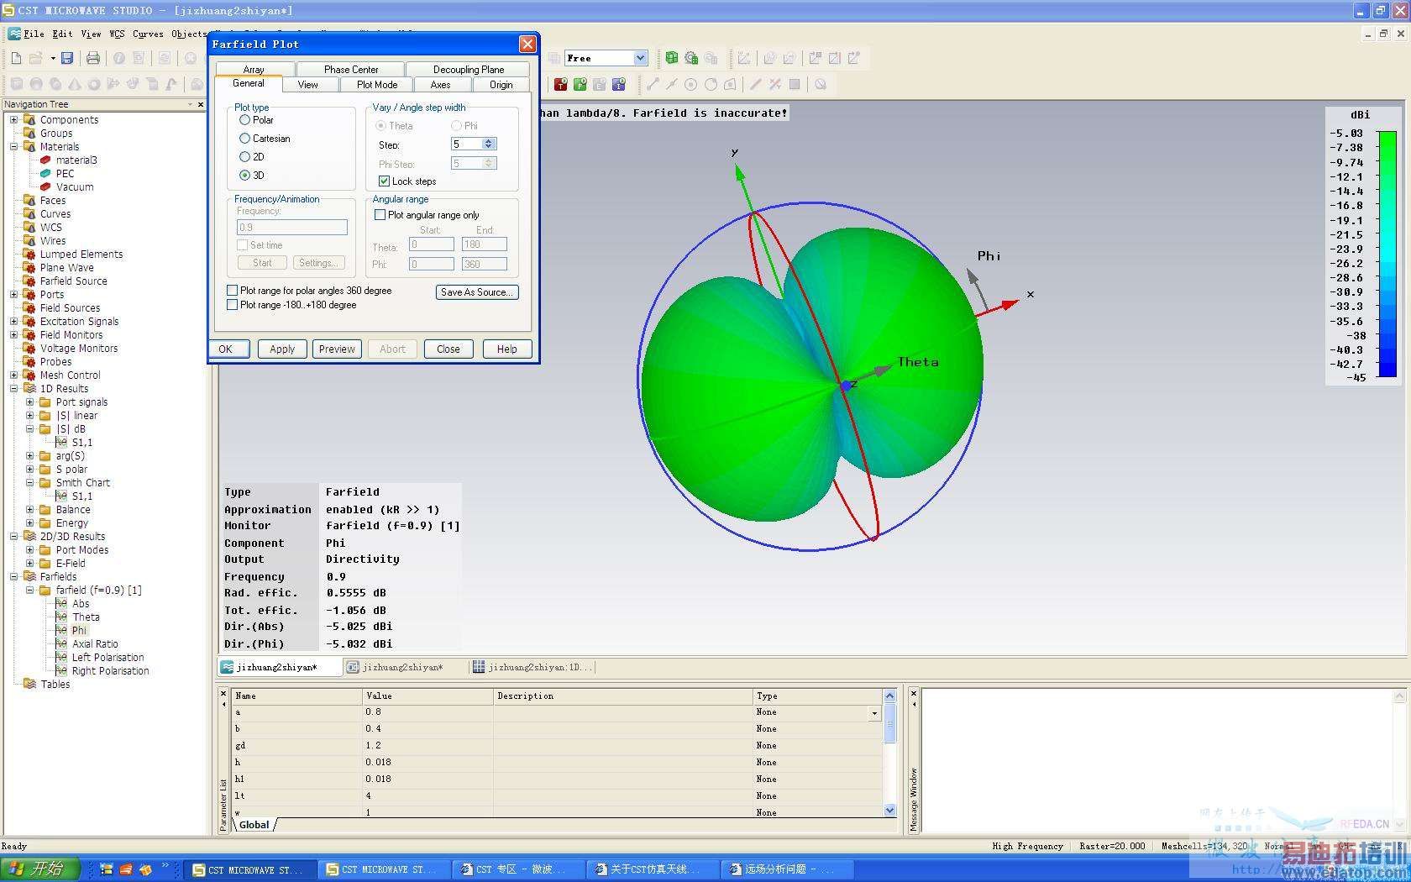Click the cone shape creation icon
The width and height of the screenshot is (1411, 882).
(x=75, y=84)
